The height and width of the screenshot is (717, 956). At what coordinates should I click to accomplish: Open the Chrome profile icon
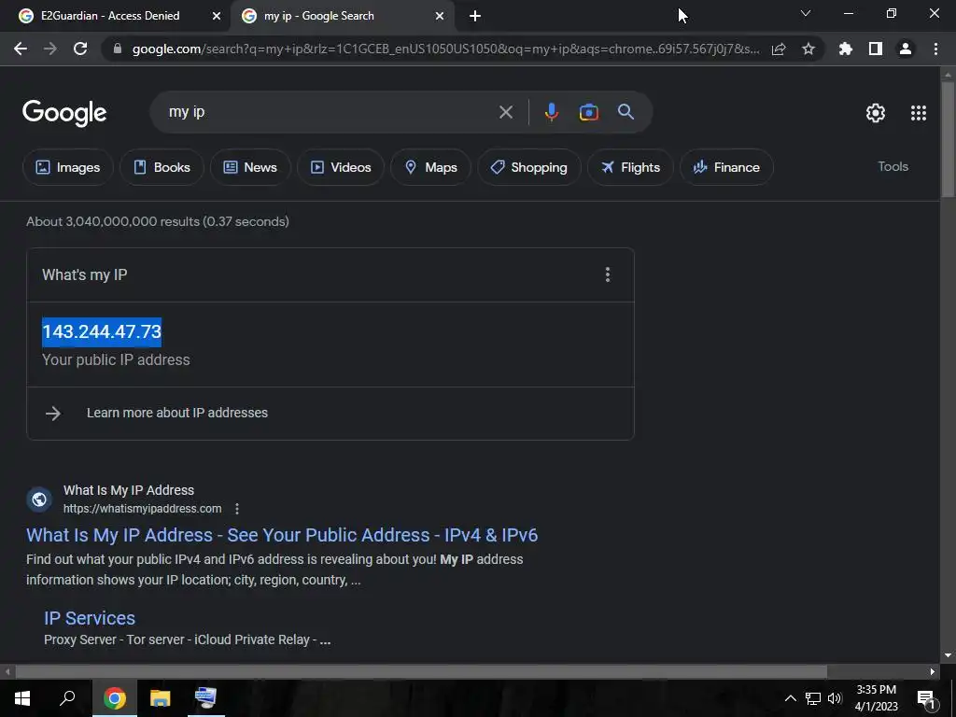pos(906,49)
